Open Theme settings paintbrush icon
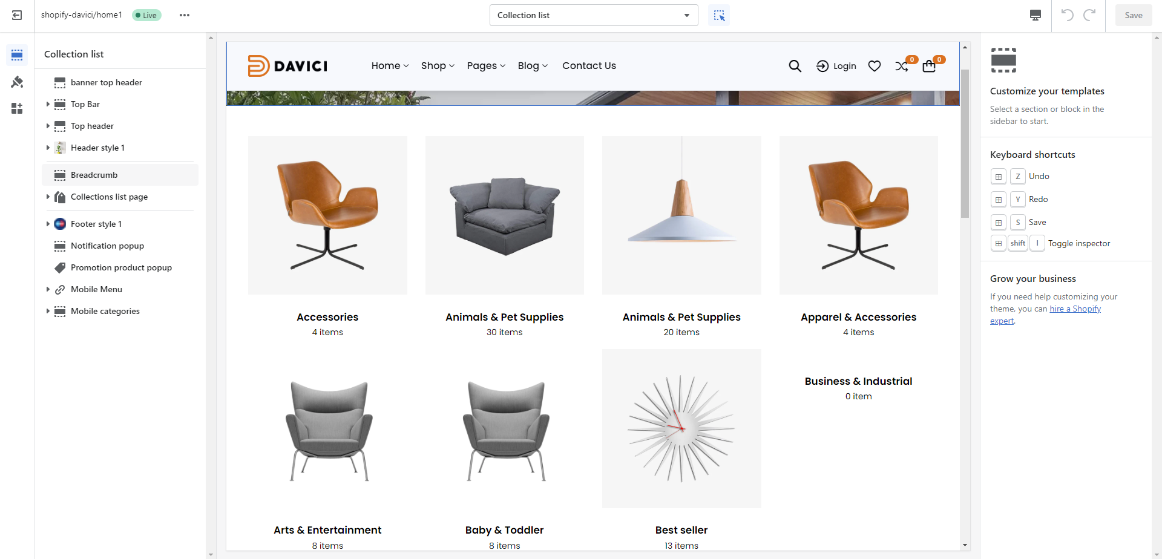Image resolution: width=1162 pixels, height=559 pixels. 17,82
